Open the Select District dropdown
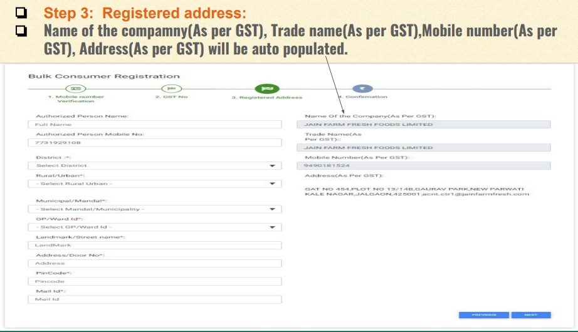This screenshot has height=332, width=578. point(155,165)
